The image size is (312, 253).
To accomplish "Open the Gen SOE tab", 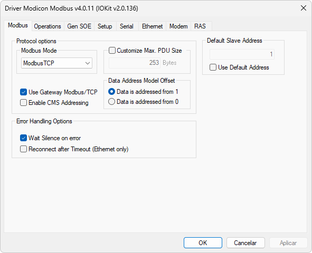I will click(79, 26).
